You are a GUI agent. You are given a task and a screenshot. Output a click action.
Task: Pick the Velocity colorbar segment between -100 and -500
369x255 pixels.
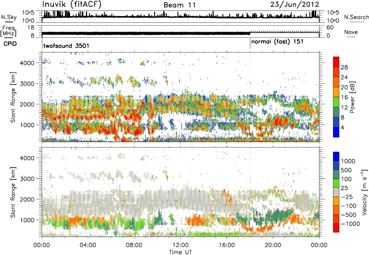point(336,210)
